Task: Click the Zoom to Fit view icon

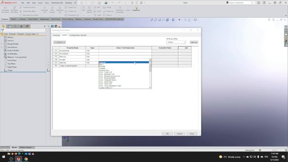Action: click(152, 20)
